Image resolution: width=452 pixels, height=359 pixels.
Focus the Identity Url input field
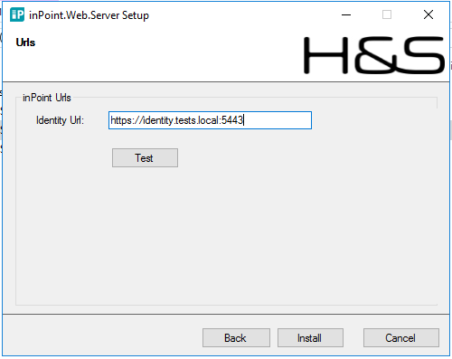pyautogui.click(x=210, y=120)
